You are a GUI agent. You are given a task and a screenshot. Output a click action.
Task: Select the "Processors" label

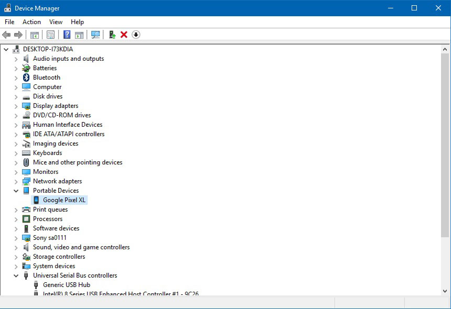coord(48,219)
